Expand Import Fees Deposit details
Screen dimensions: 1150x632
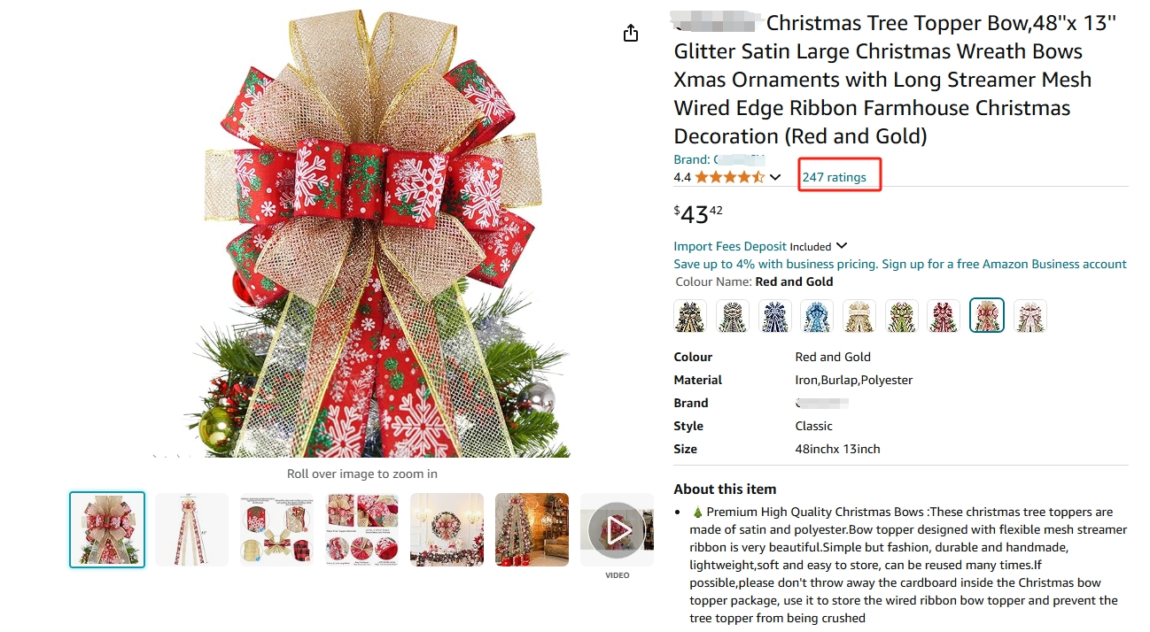842,246
